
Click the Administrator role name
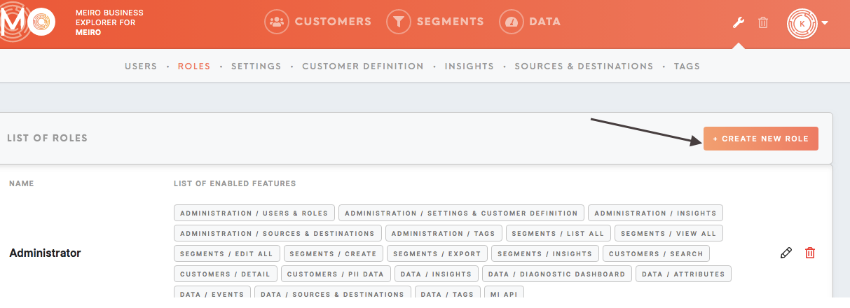pos(45,253)
